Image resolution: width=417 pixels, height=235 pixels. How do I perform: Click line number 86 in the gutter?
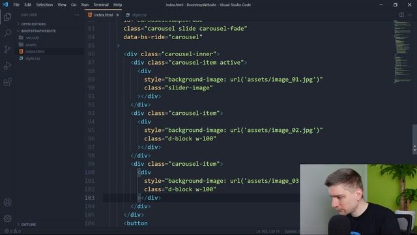[x=91, y=54]
